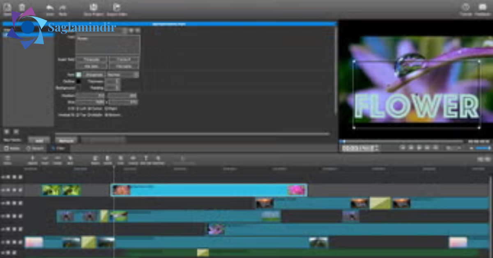Click the Insert tool in timeline toolbar
Viewport: 493px width, 258px height.
(45, 158)
